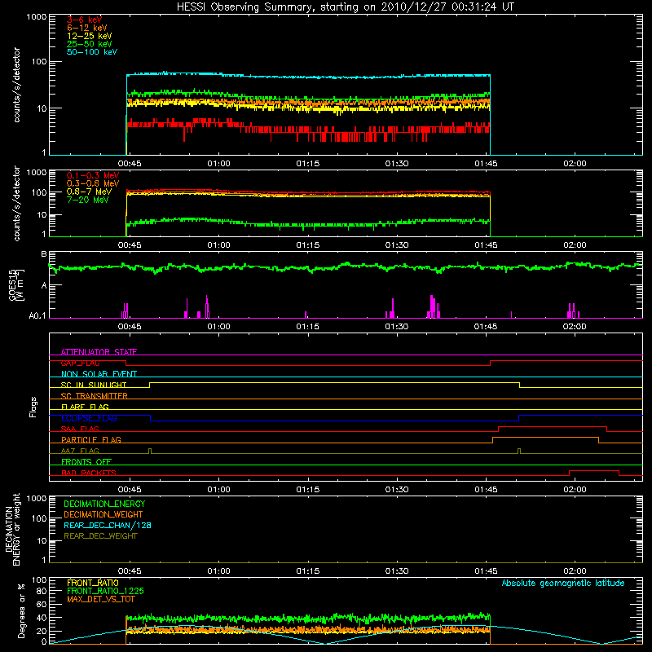The image size is (652, 652).
Task: Click the 01:45 tick under the decimation panel
Action: pos(486,571)
